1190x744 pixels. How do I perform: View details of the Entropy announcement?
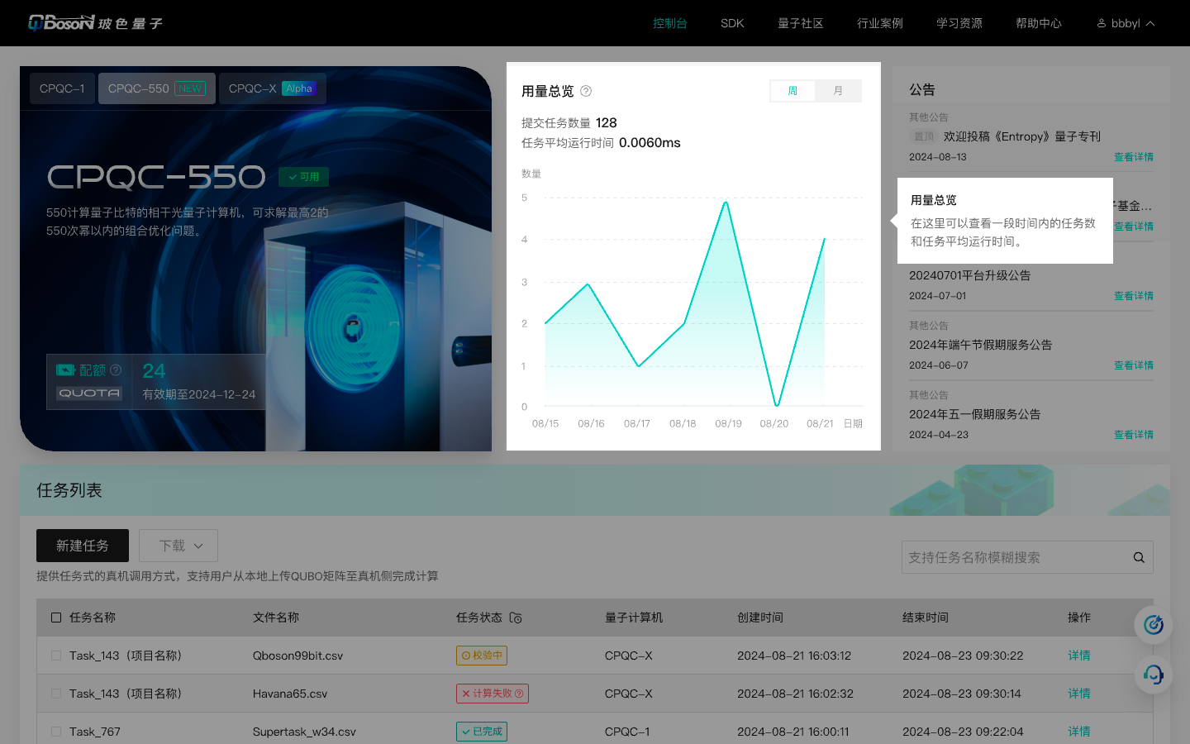tap(1134, 157)
